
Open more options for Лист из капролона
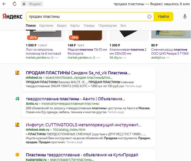point(56,58)
